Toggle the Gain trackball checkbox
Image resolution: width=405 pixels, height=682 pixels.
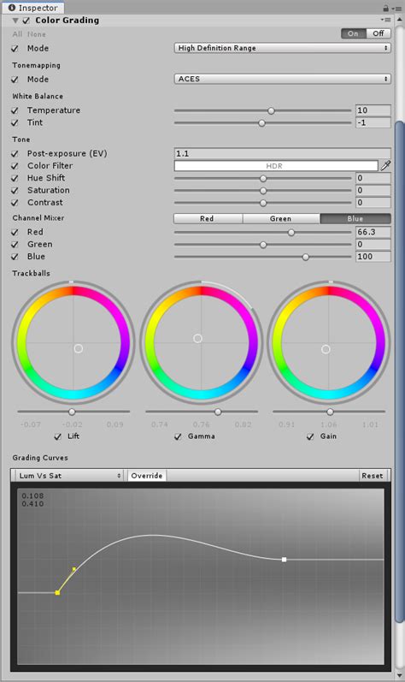tap(310, 436)
